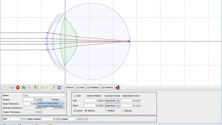The width and height of the screenshot is (222, 125).
Task: Open the Left curvature class dropdown
Action: [118, 101]
